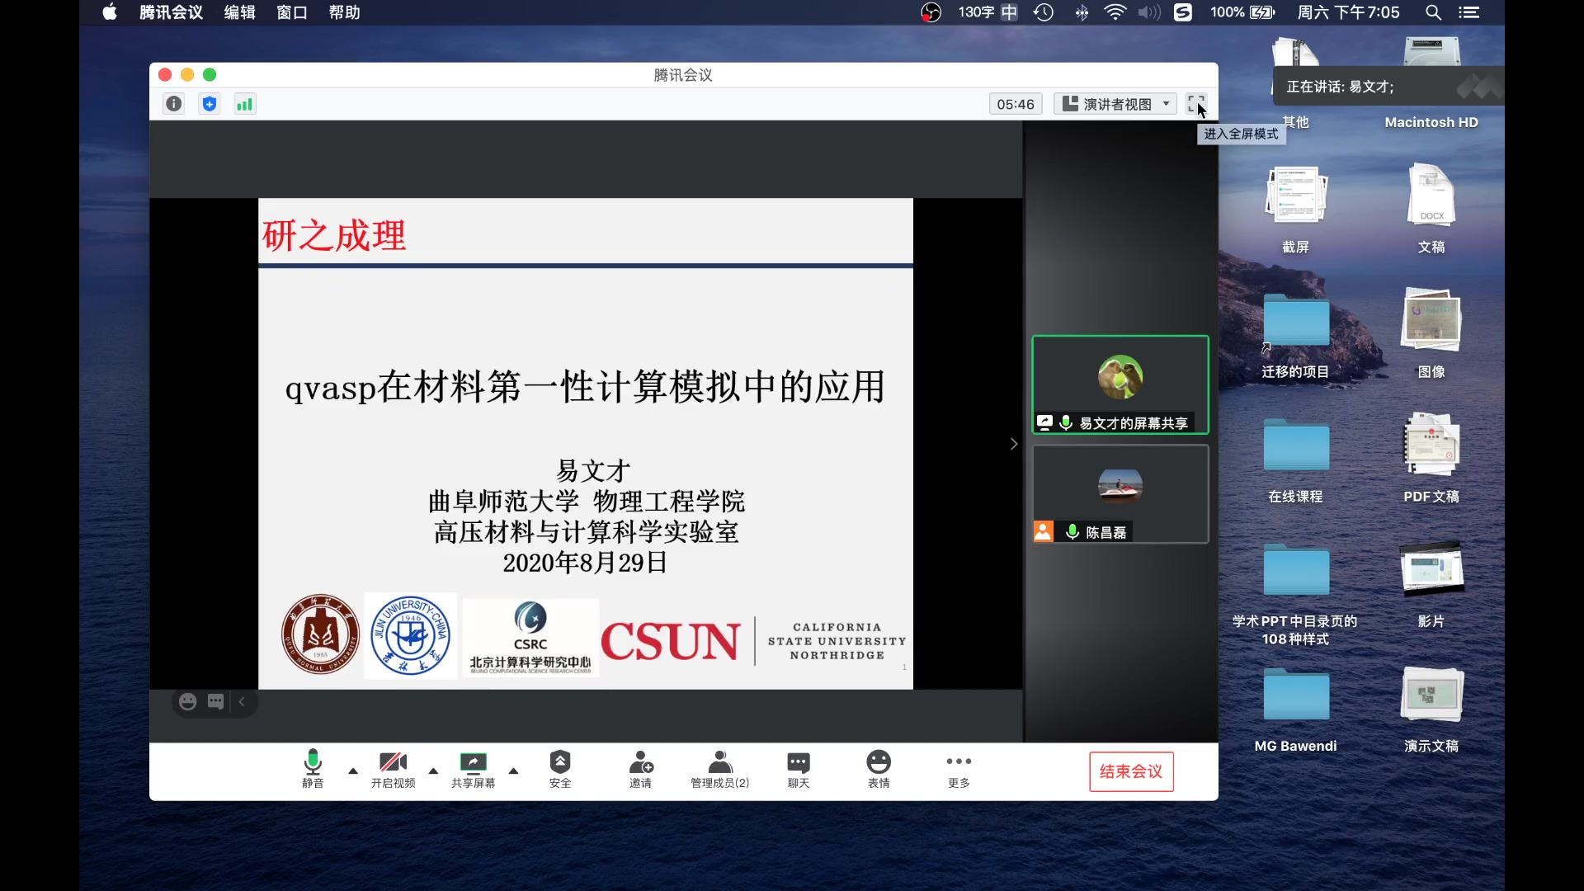
Task: Click the Wi-Fi status icon
Action: point(1115,12)
